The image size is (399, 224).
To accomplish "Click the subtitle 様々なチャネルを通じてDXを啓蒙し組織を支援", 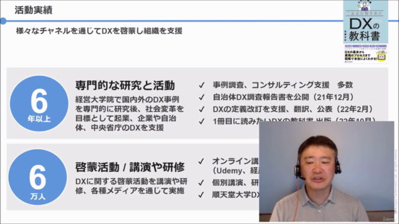I will (99, 31).
